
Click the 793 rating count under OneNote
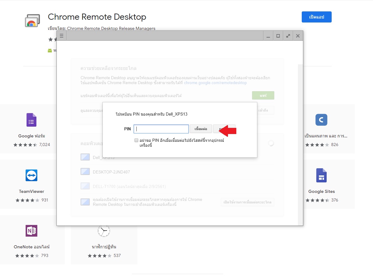[x=45, y=255]
